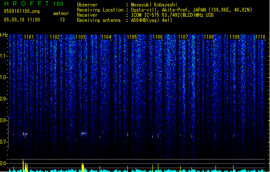This screenshot has height=172, width=270.
Task: Click time marker 1108
Action: (x=209, y=37)
